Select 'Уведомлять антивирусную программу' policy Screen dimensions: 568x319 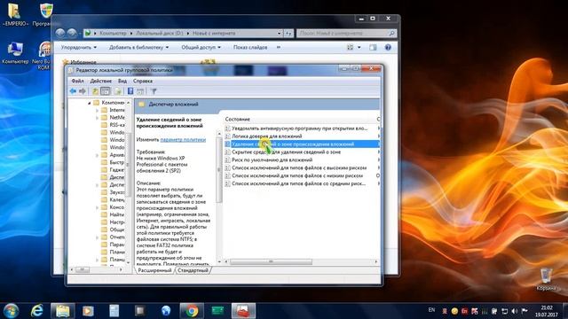(x=301, y=128)
